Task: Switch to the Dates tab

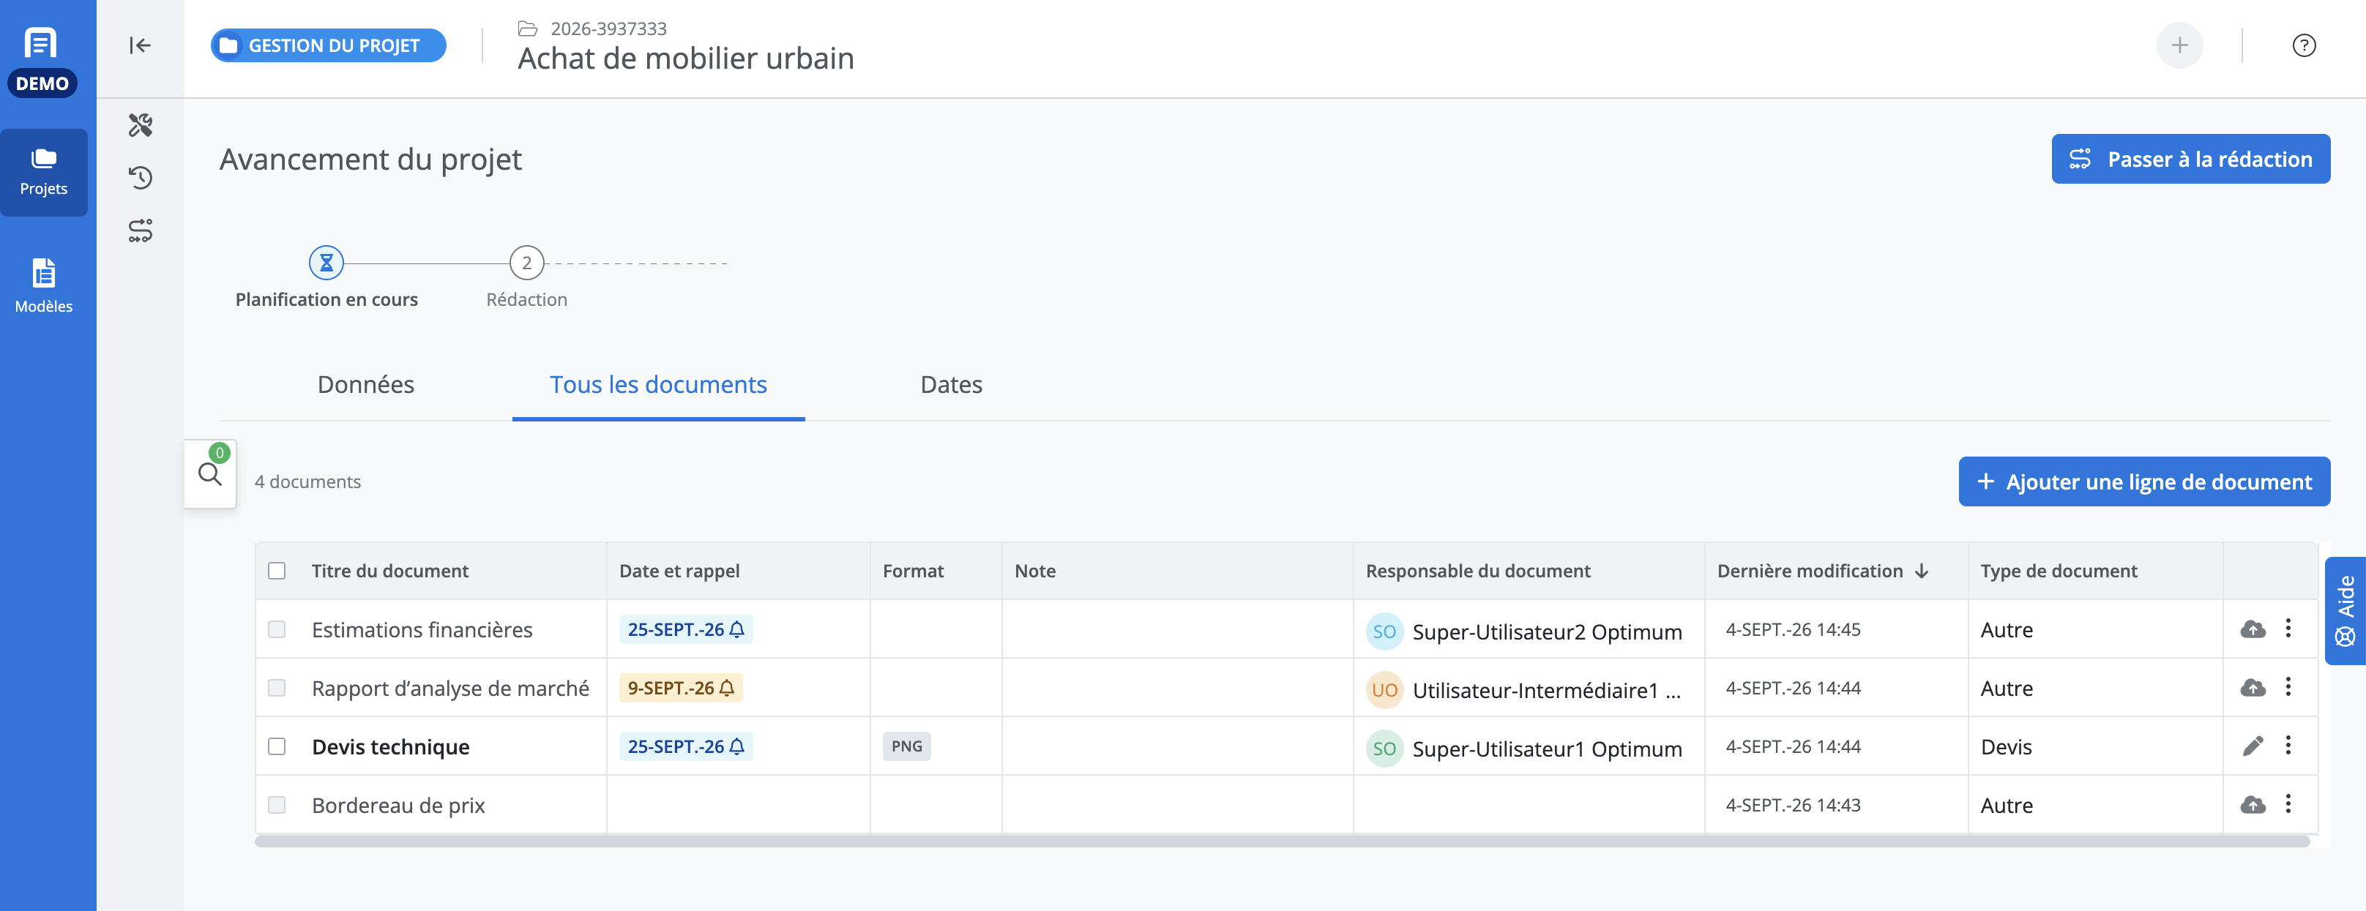Action: 951,384
